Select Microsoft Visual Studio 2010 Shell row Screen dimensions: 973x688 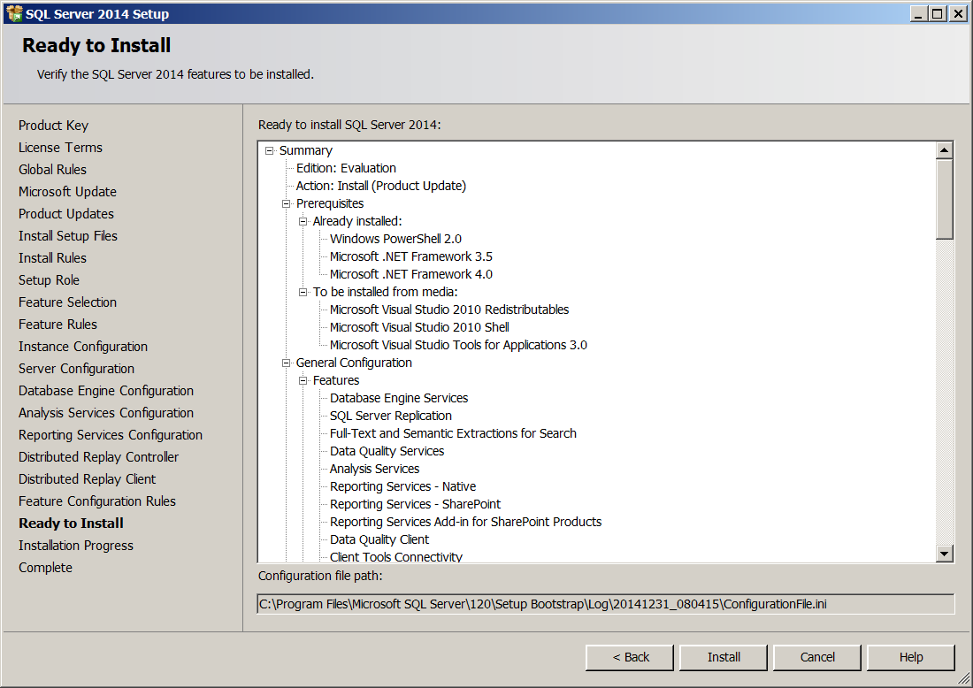[419, 327]
